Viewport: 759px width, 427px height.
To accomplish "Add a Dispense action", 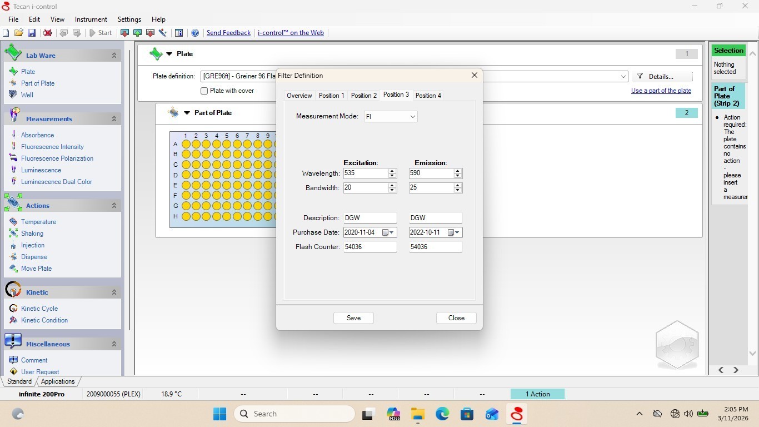I will pyautogui.click(x=34, y=257).
